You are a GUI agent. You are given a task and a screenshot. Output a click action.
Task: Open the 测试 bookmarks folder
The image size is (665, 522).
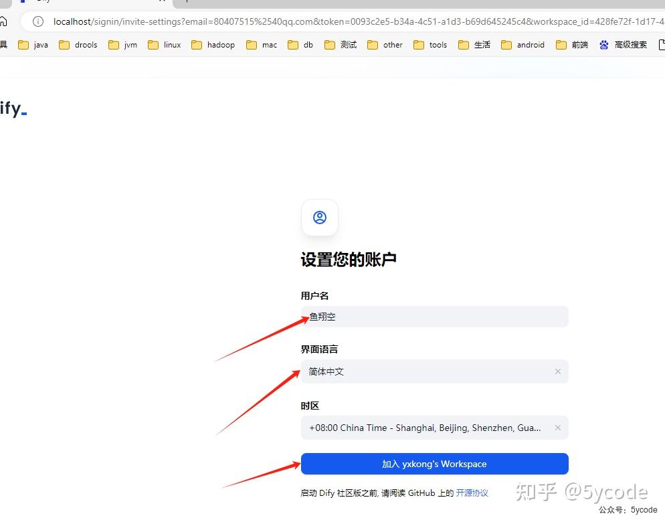pyautogui.click(x=341, y=45)
